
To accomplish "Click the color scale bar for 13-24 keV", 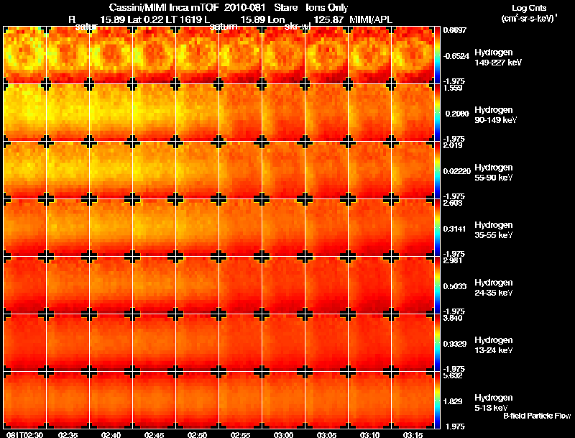I will point(437,343).
